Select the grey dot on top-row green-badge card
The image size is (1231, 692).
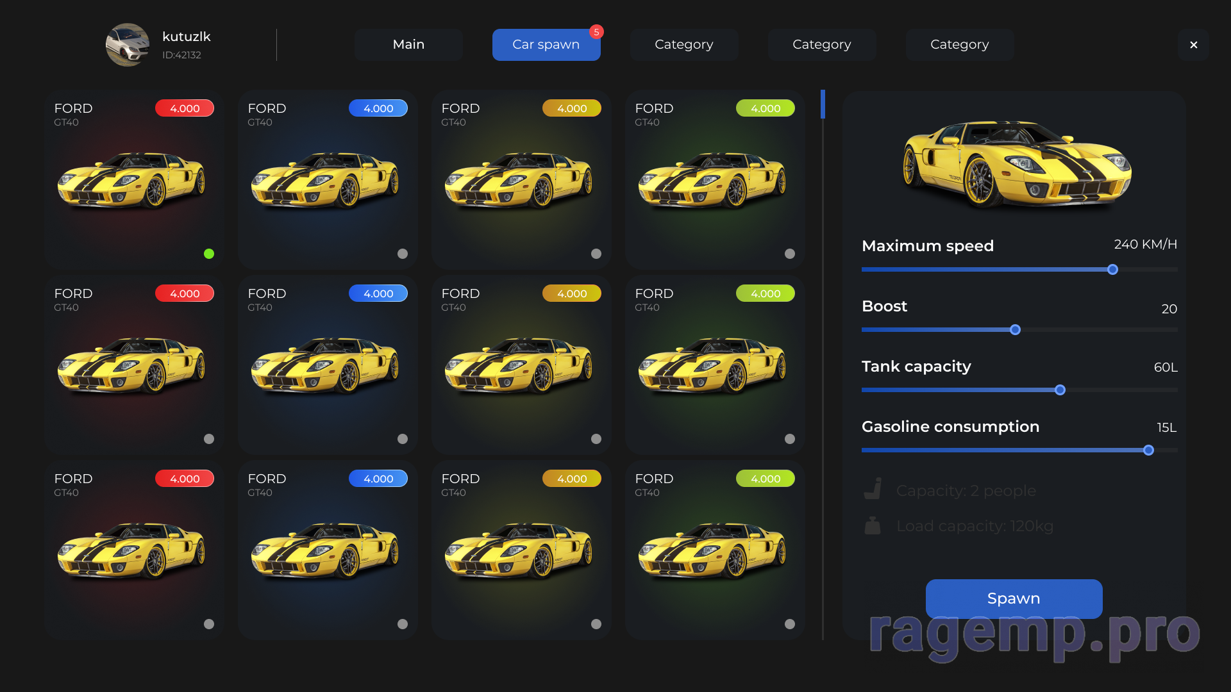pyautogui.click(x=790, y=254)
